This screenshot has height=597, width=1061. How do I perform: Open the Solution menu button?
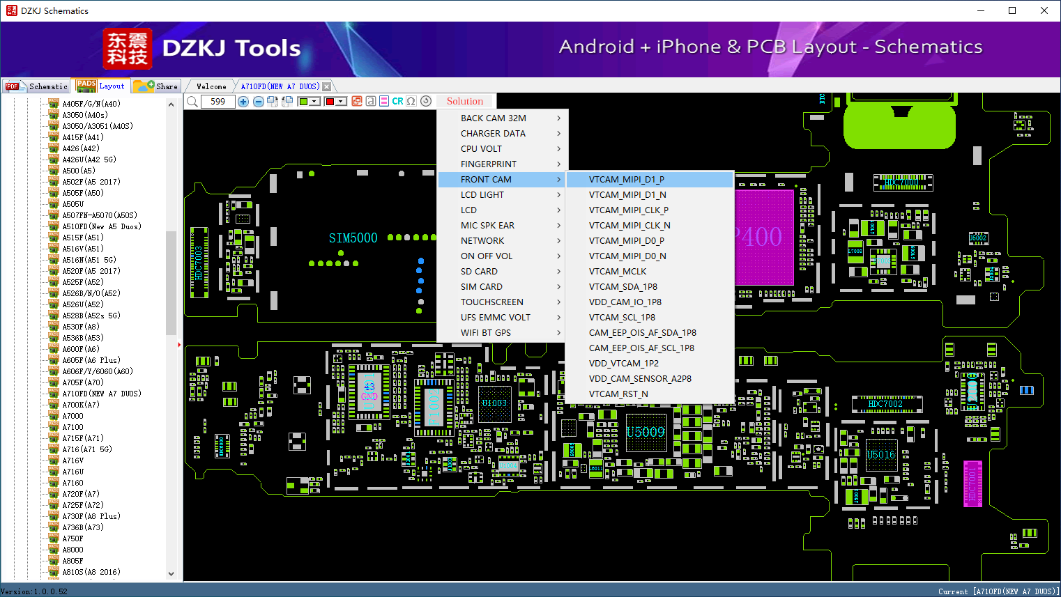pyautogui.click(x=465, y=101)
